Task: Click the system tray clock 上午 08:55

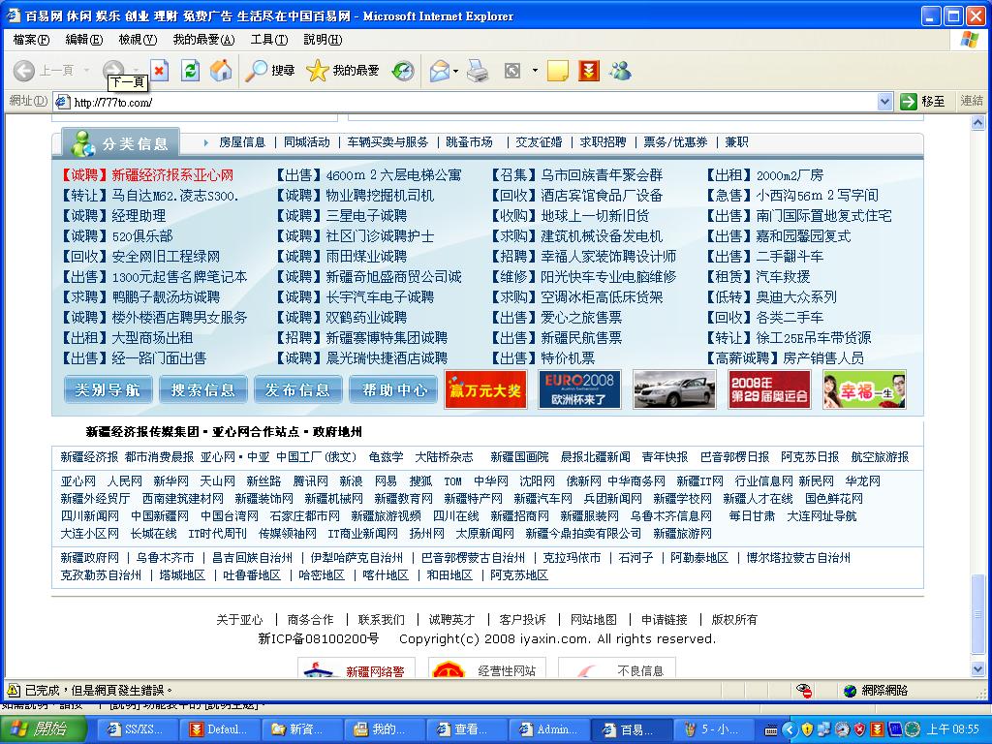Action: point(953,729)
